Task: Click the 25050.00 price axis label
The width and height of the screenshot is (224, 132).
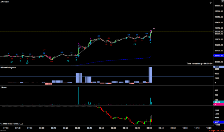Action: (x=219, y=62)
